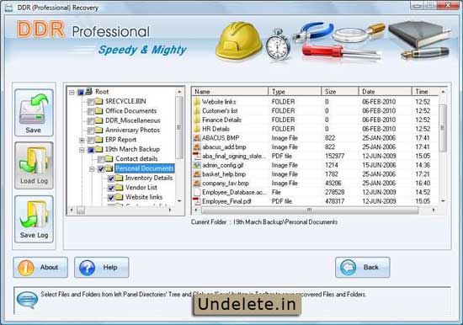This screenshot has width=463, height=325.
Task: Expand the ERP Report node
Action: coord(82,141)
